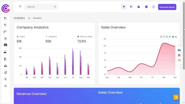The height and width of the screenshot is (104, 185).
Task: Open the chart export menu icon
Action: pos(176,37)
